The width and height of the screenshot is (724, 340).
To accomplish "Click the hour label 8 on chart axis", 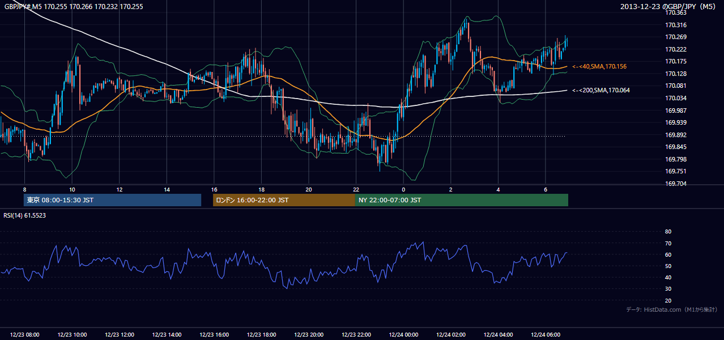I will [24, 189].
